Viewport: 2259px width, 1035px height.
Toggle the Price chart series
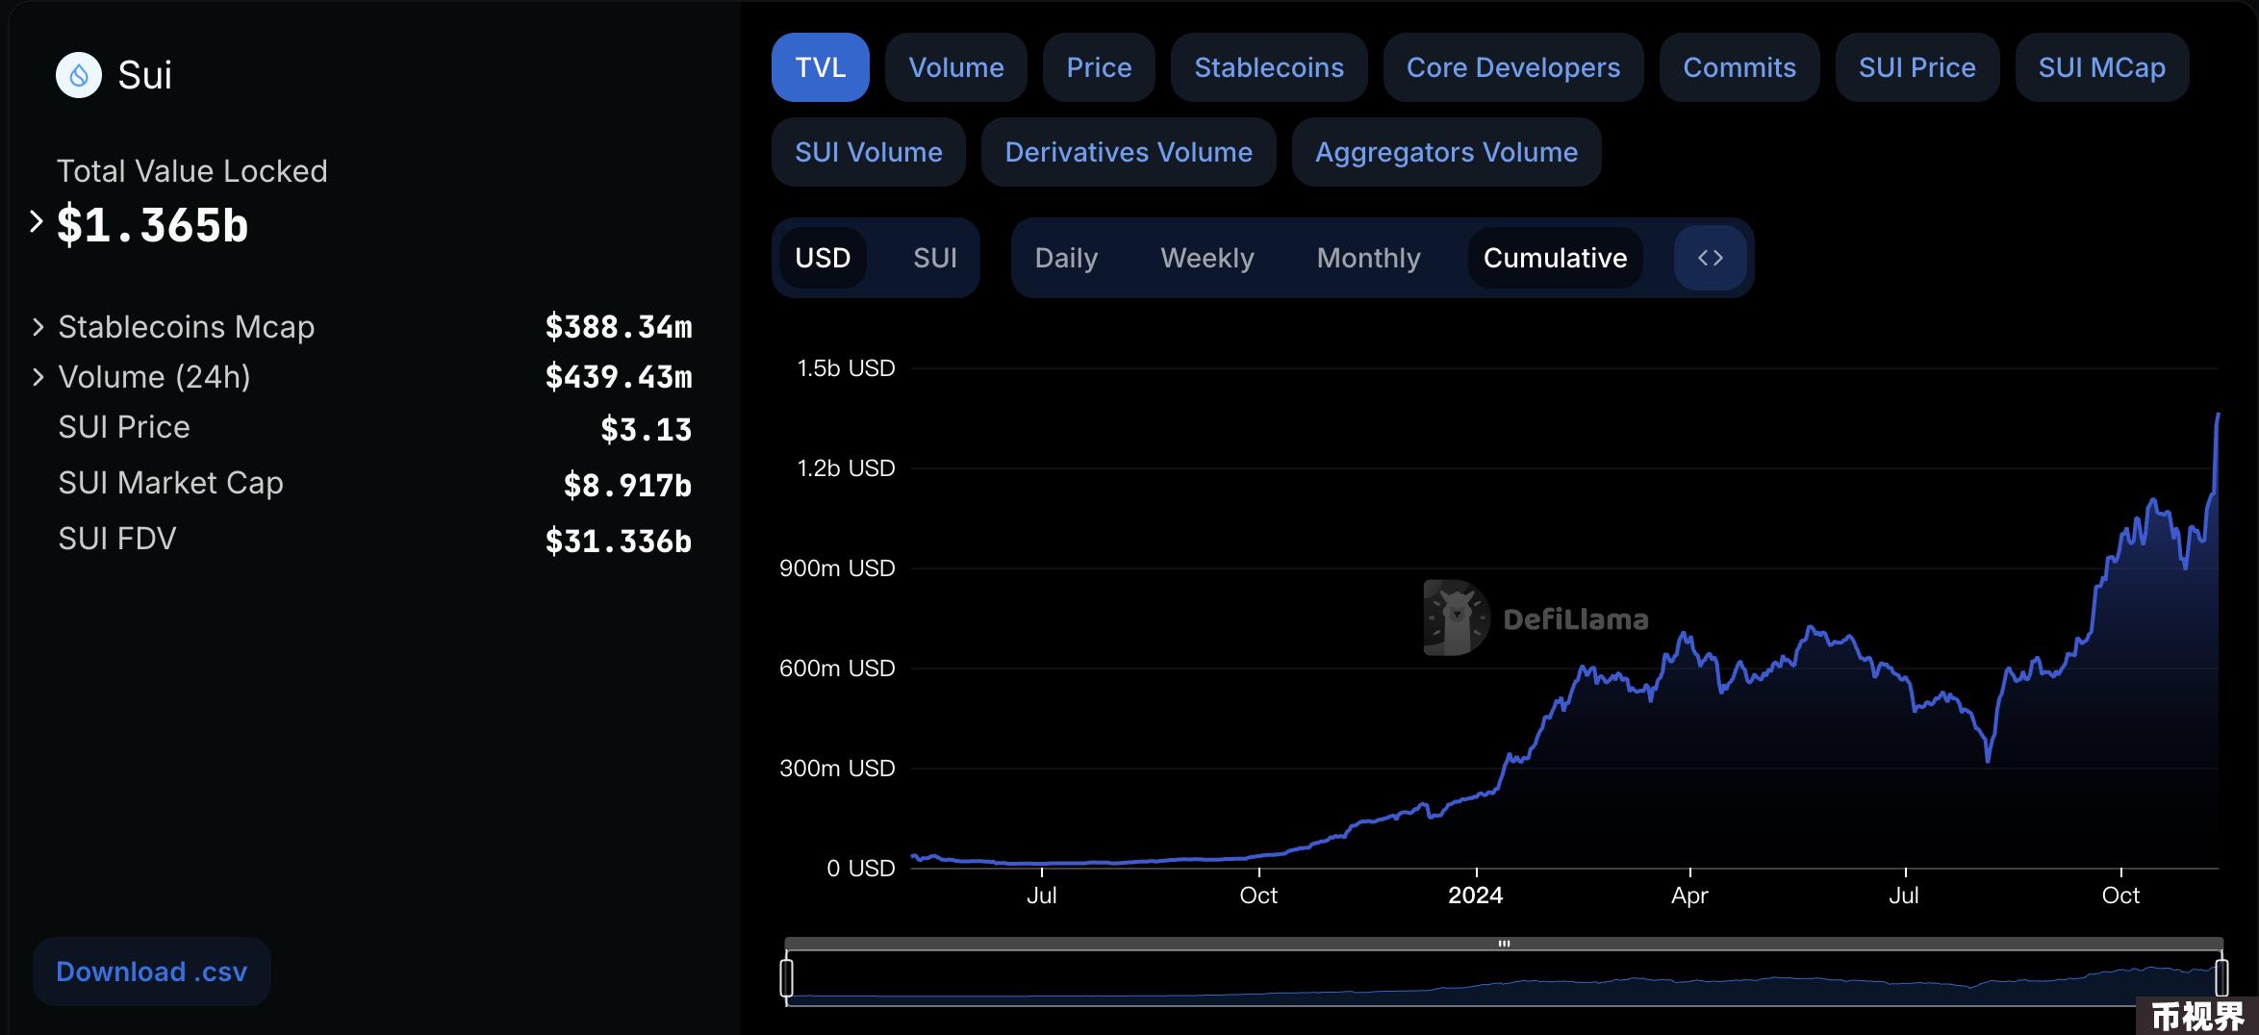pos(1099,67)
